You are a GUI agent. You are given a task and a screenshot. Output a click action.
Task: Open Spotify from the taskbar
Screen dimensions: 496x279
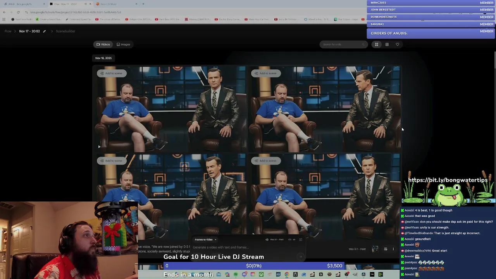(x=236, y=274)
